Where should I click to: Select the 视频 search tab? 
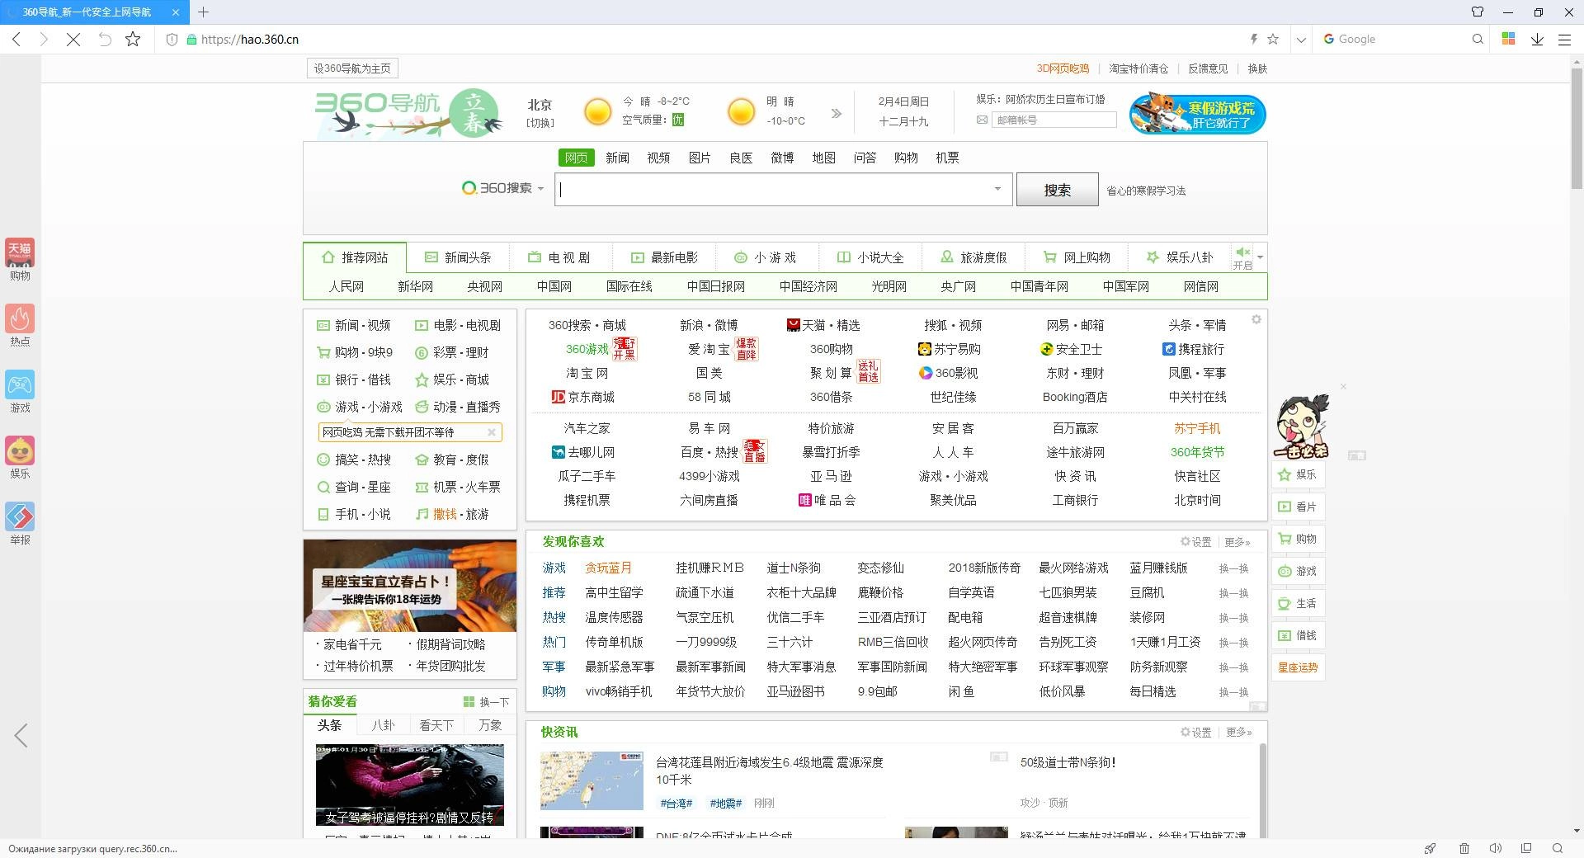658,158
